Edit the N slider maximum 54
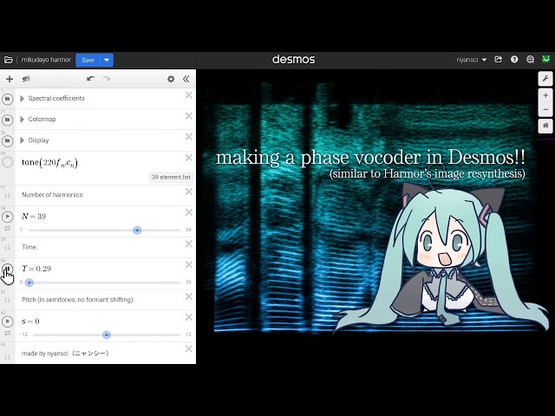The width and height of the screenshot is (555, 416). (x=188, y=230)
